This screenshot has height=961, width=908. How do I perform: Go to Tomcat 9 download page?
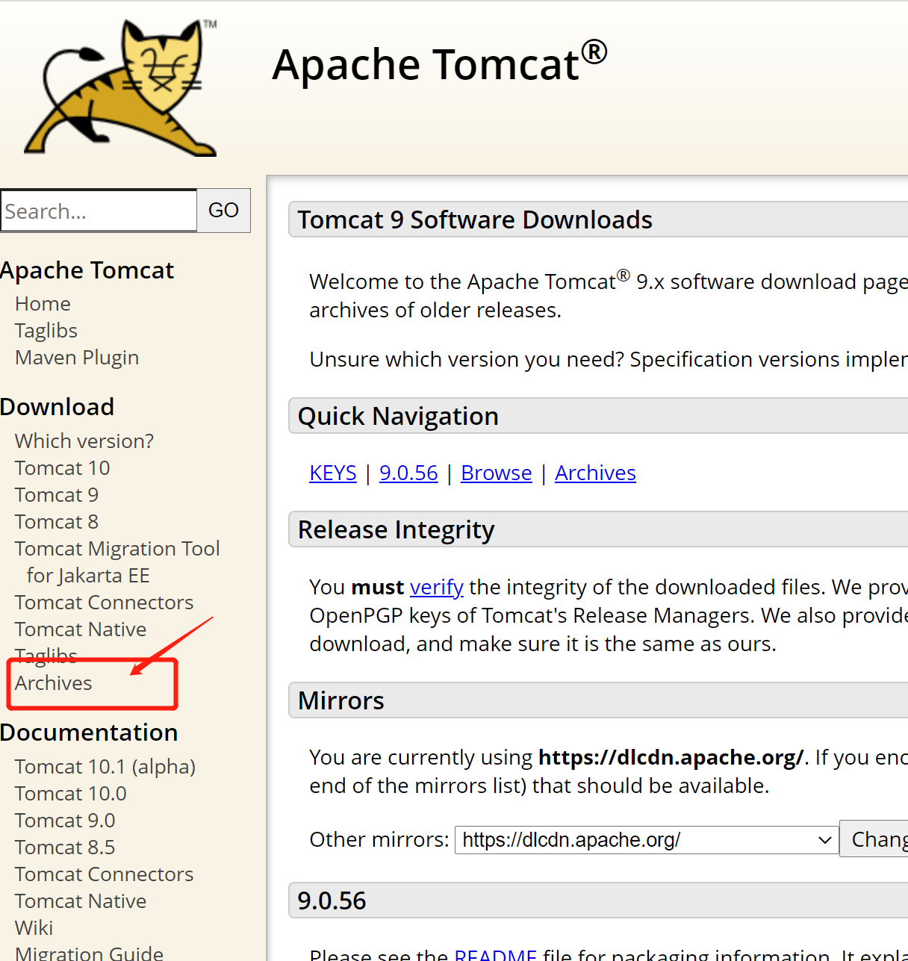click(x=57, y=495)
